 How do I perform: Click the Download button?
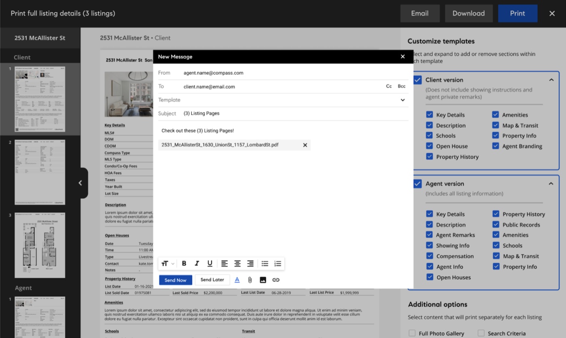click(469, 13)
